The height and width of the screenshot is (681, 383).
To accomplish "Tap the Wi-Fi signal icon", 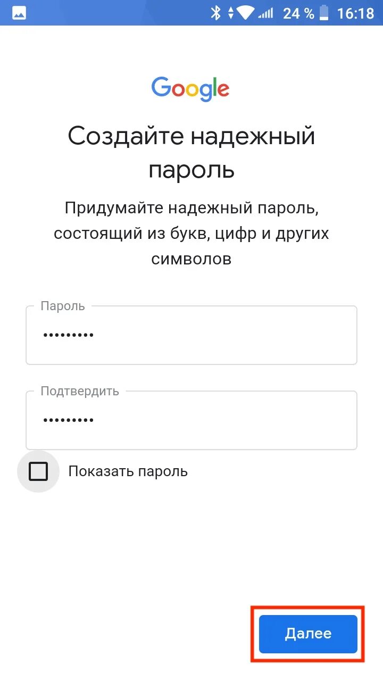I will pos(245,13).
